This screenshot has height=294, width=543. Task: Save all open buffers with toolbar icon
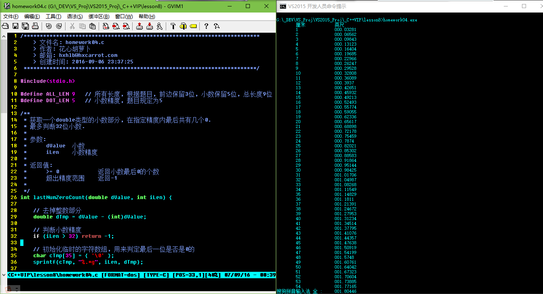pos(25,26)
